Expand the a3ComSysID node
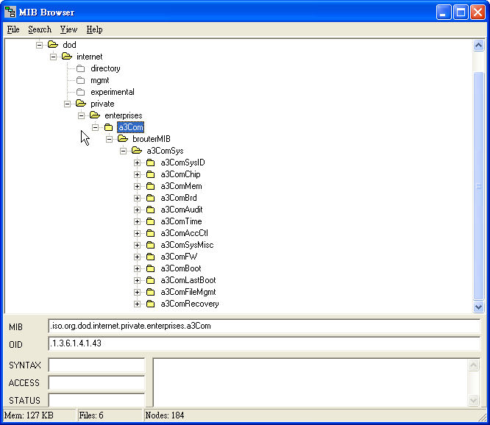The image size is (490, 425). click(x=137, y=162)
